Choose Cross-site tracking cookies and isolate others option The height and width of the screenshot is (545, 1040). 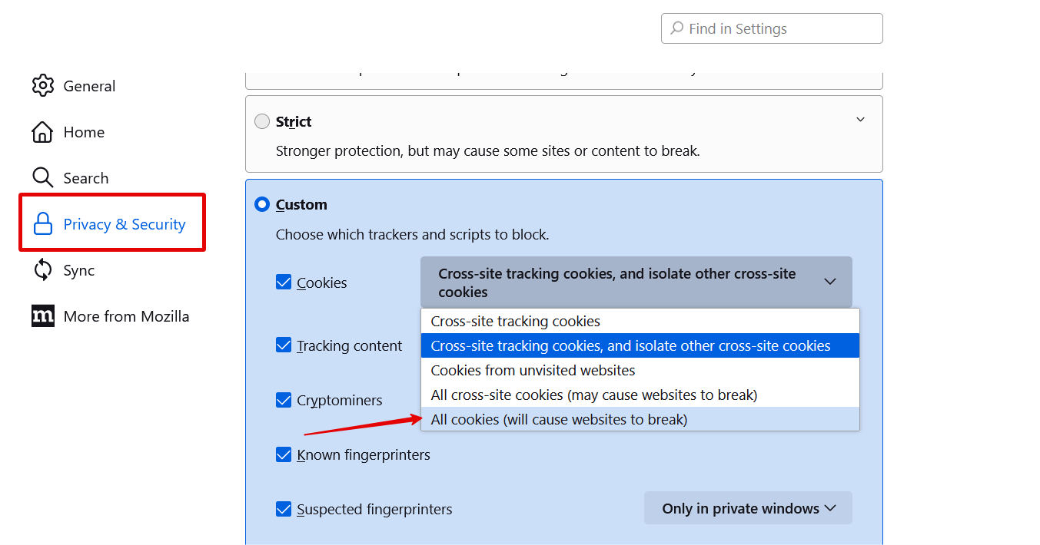(x=640, y=345)
